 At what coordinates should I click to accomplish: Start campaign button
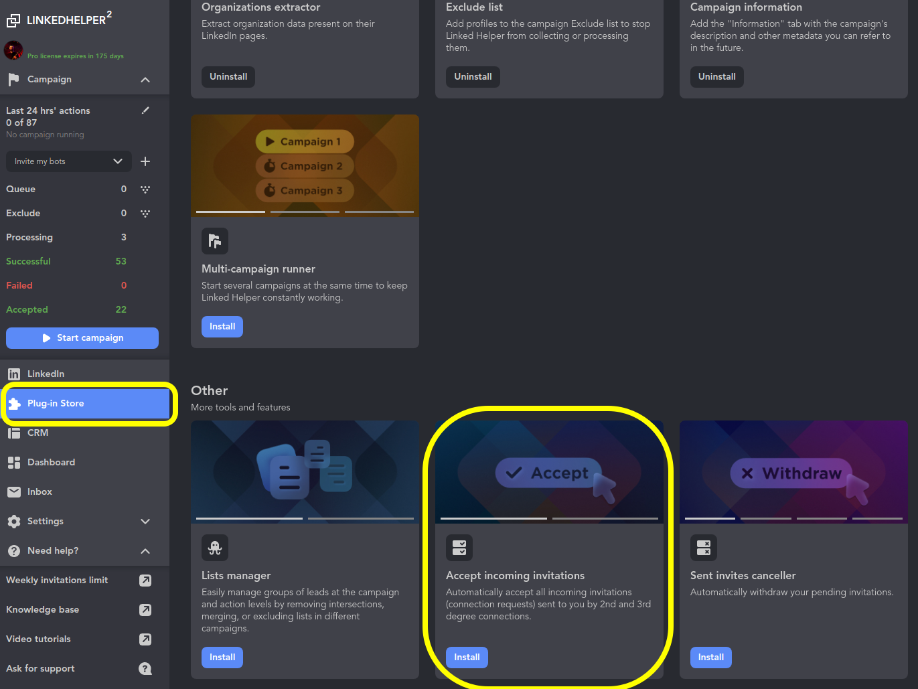point(82,338)
